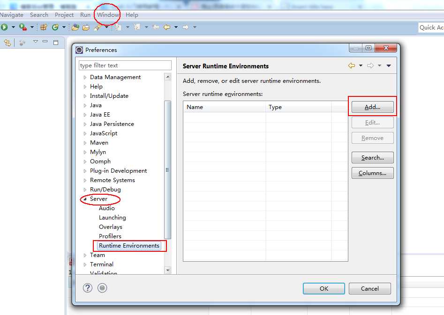This screenshot has width=444, height=315.
Task: Click the Open Type folder icon
Action: tap(75, 27)
